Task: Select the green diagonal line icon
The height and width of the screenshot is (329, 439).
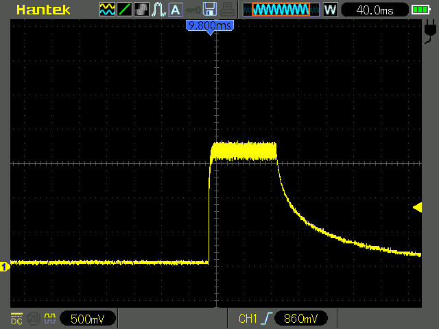Action: 124,10
